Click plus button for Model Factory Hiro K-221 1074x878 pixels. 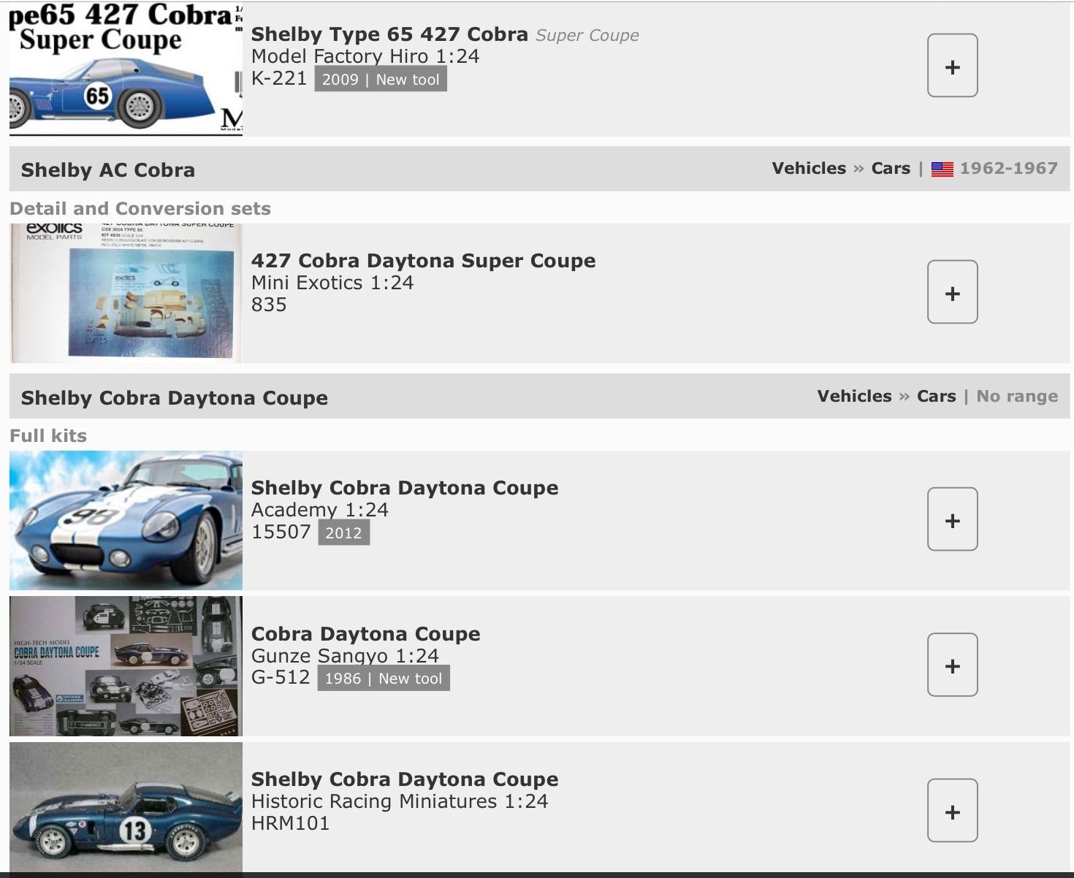952,66
